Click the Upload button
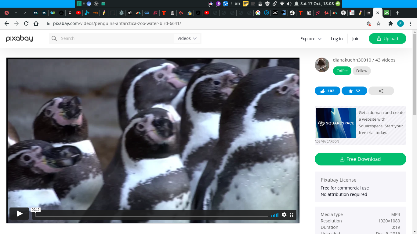417x234 pixels. click(387, 38)
